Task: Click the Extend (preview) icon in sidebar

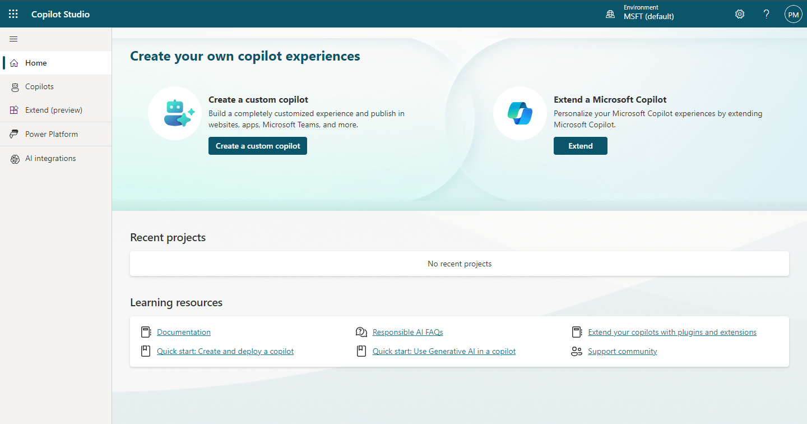Action: pyautogui.click(x=15, y=110)
